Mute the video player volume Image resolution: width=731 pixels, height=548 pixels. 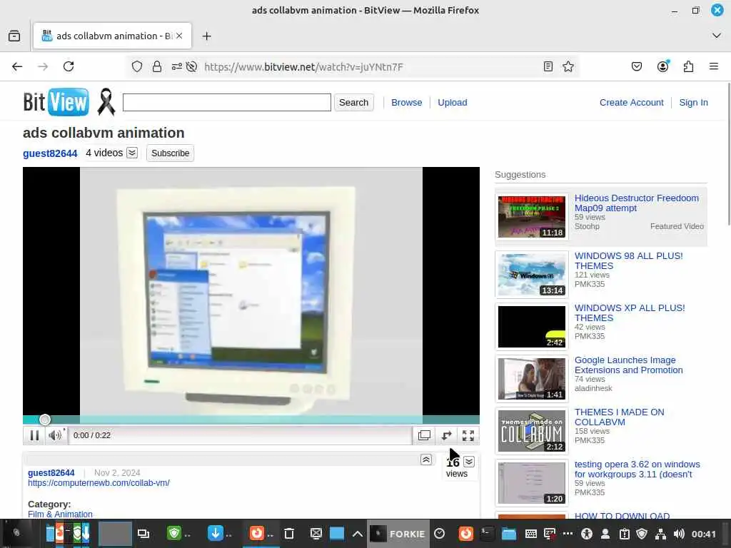coord(55,435)
